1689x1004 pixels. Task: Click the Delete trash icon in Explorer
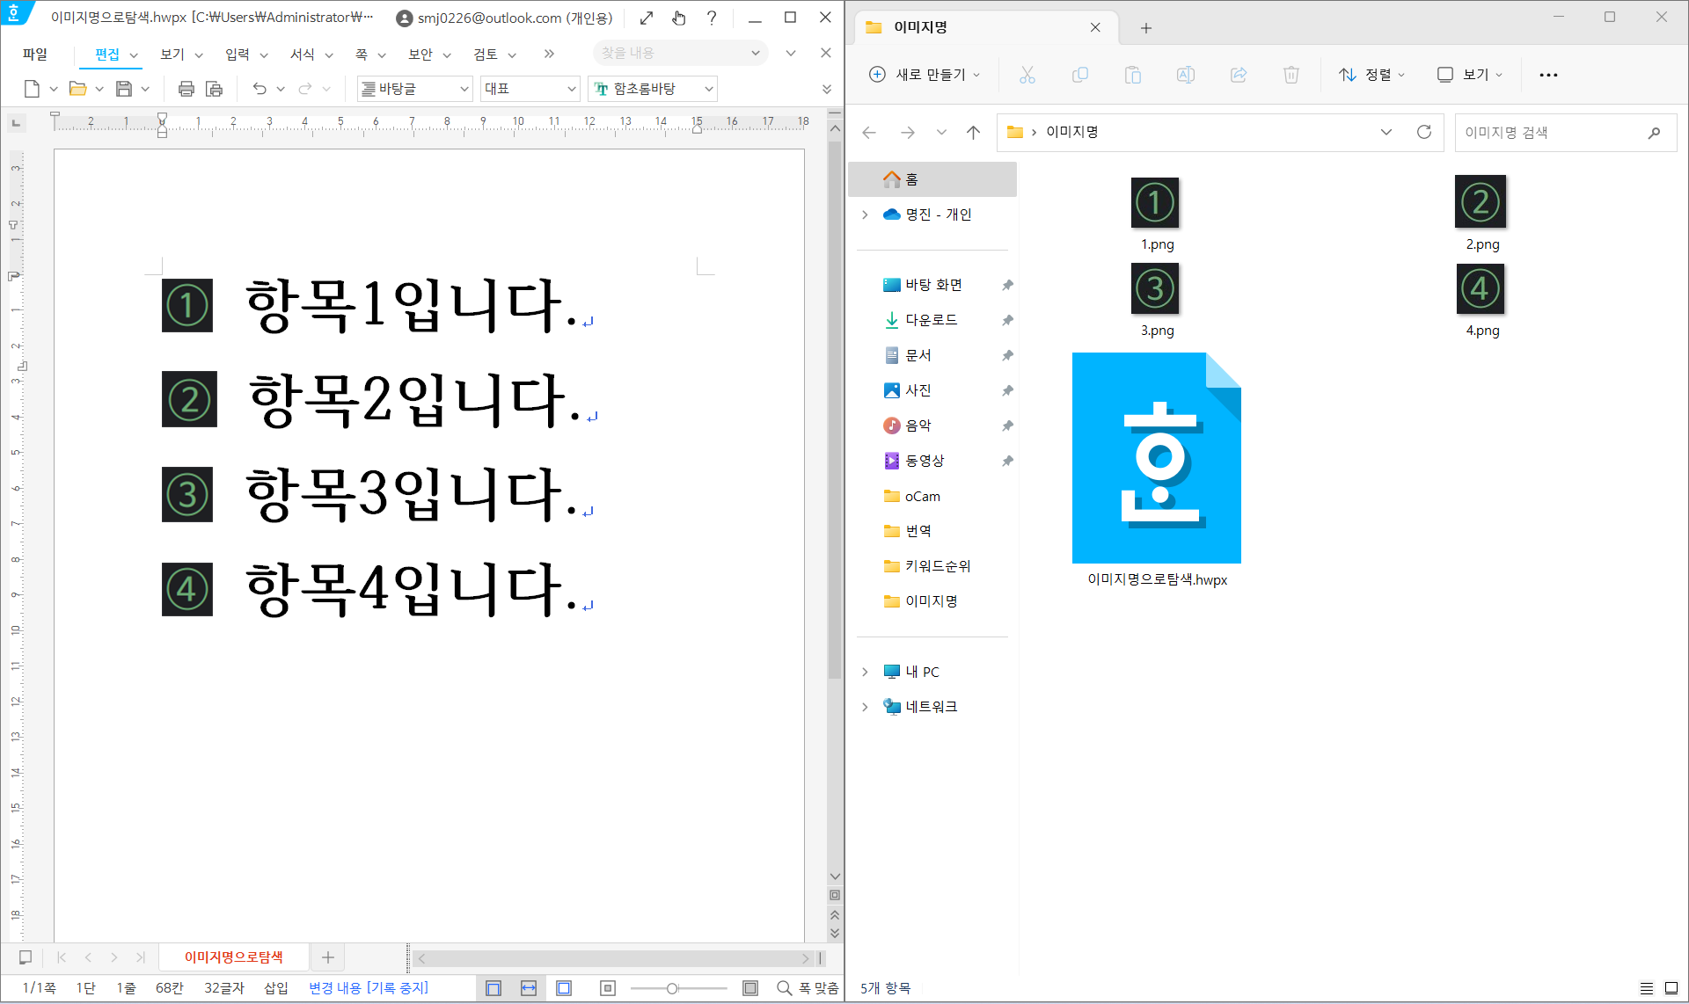1291,75
